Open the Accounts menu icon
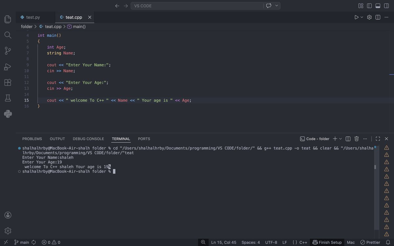The image size is (394, 246). 8,215
